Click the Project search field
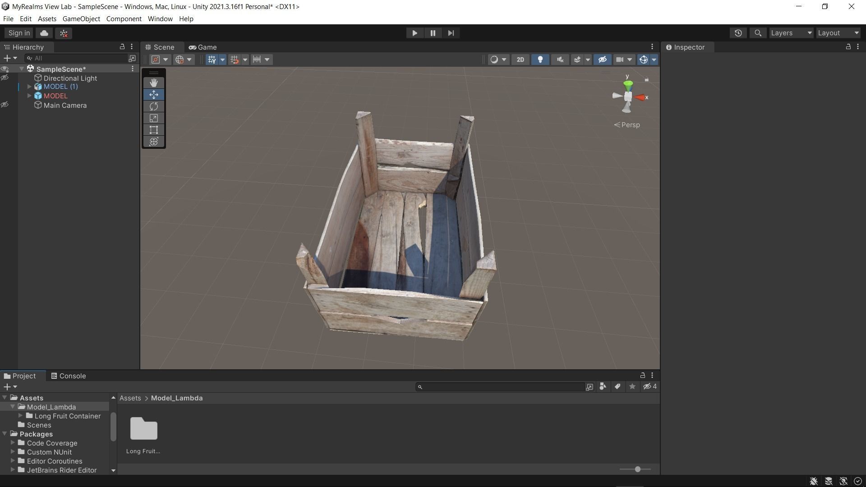866x487 pixels. point(500,387)
